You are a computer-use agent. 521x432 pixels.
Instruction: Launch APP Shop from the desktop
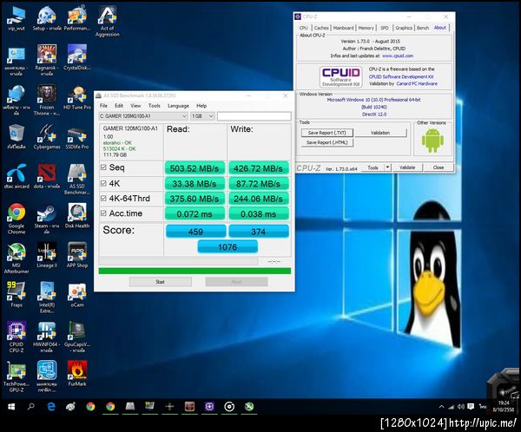[77, 255]
